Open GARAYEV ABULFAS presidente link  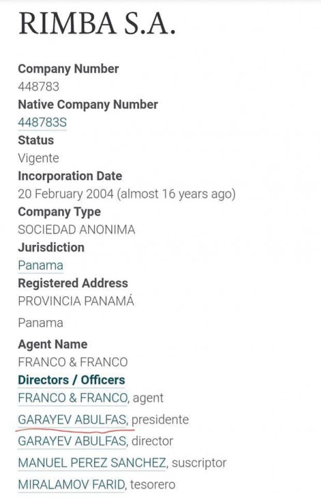72,419
